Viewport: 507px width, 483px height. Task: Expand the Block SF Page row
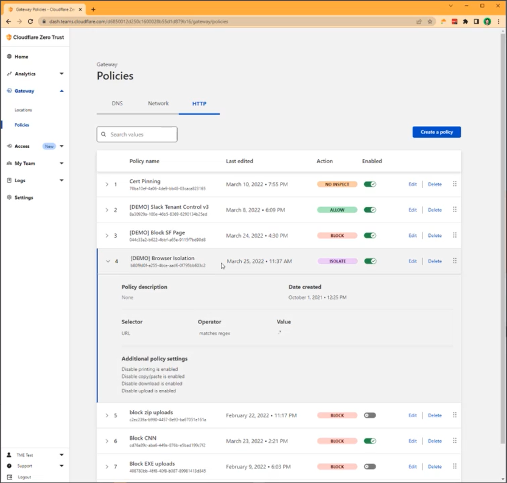(x=107, y=236)
